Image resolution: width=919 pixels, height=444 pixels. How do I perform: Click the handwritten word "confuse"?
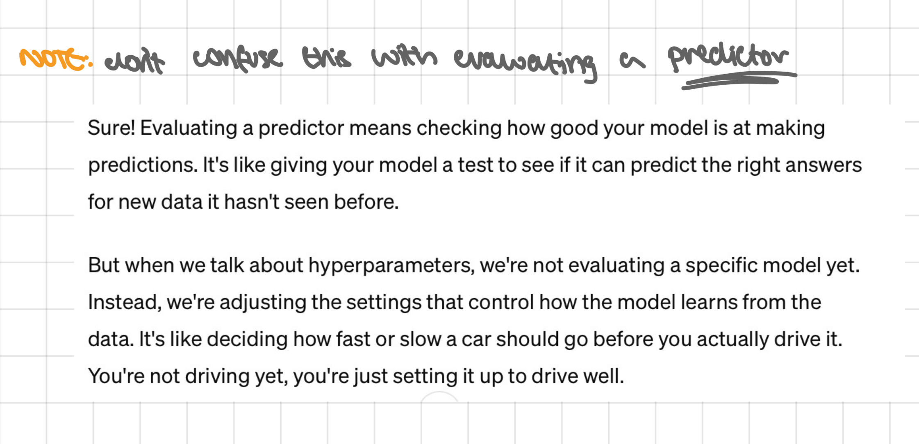pos(238,60)
